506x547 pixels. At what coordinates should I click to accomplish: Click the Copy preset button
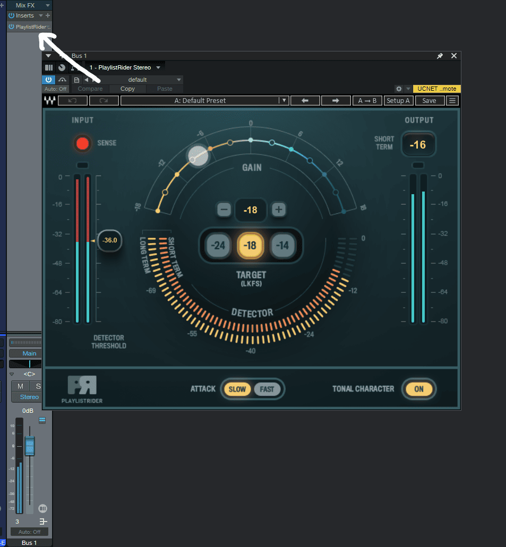(127, 89)
